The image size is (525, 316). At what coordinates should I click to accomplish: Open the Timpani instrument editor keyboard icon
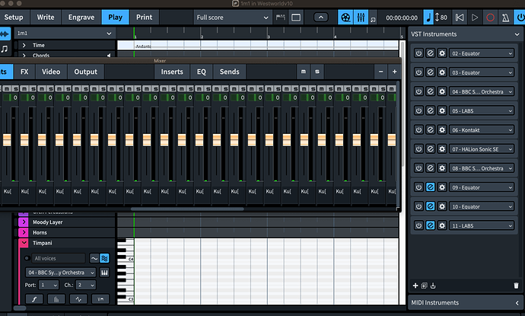(104, 273)
